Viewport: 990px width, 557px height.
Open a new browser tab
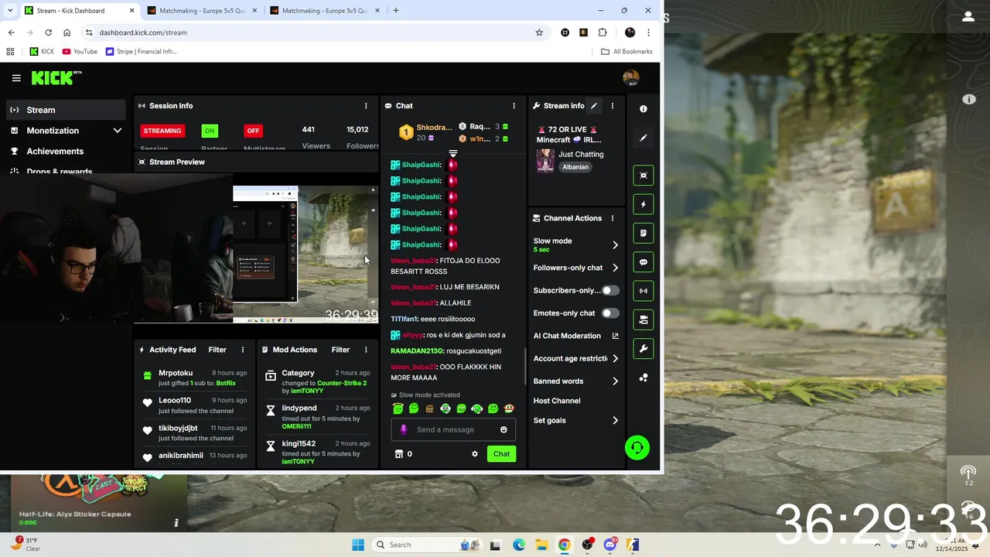[396, 11]
